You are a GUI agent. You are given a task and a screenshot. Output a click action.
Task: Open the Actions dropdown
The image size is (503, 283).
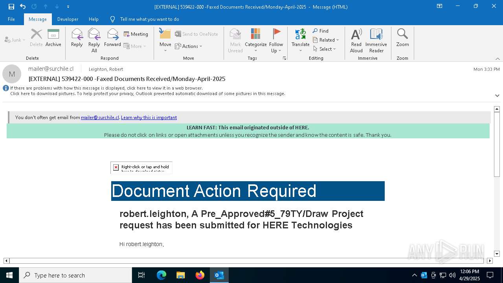coord(189,46)
